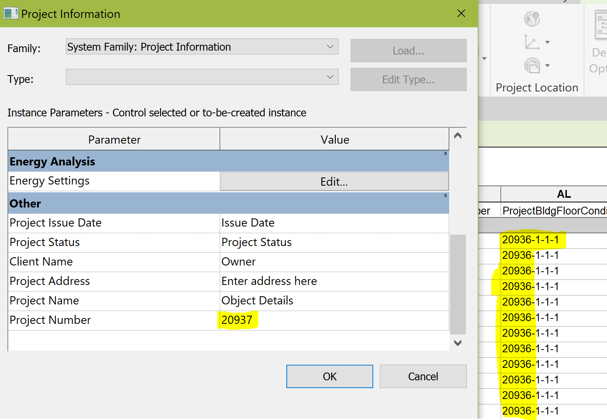The width and height of the screenshot is (607, 420).
Task: Collapse the Other parameter section using its chevron
Action: [x=445, y=195]
